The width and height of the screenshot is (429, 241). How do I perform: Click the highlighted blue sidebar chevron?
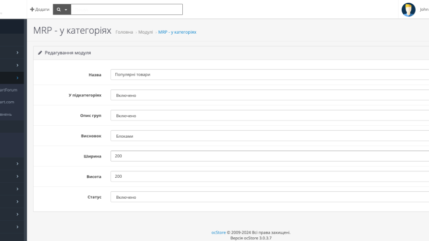click(17, 78)
